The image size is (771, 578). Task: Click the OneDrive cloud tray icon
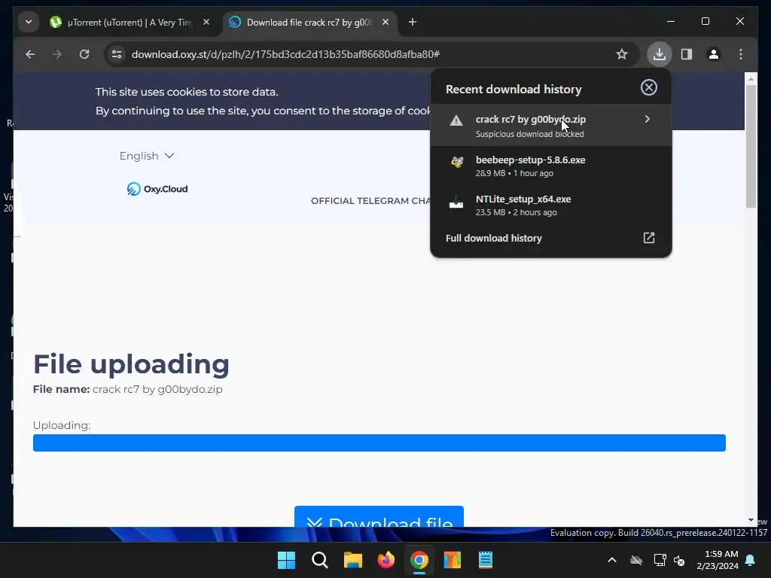tap(636, 560)
